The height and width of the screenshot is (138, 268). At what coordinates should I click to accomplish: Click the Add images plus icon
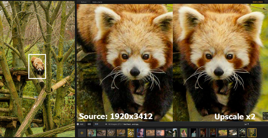click(x=78, y=124)
